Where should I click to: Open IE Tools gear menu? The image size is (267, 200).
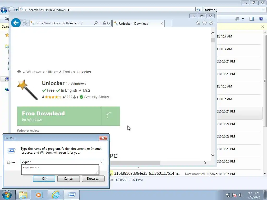[x=211, y=23]
